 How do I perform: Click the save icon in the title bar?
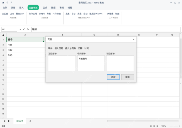click(3, 2)
